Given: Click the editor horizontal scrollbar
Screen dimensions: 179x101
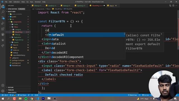Looking at the screenshot, I should point(88,93).
